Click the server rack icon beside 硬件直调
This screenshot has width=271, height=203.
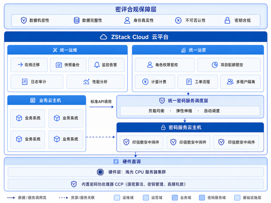coord(116,162)
